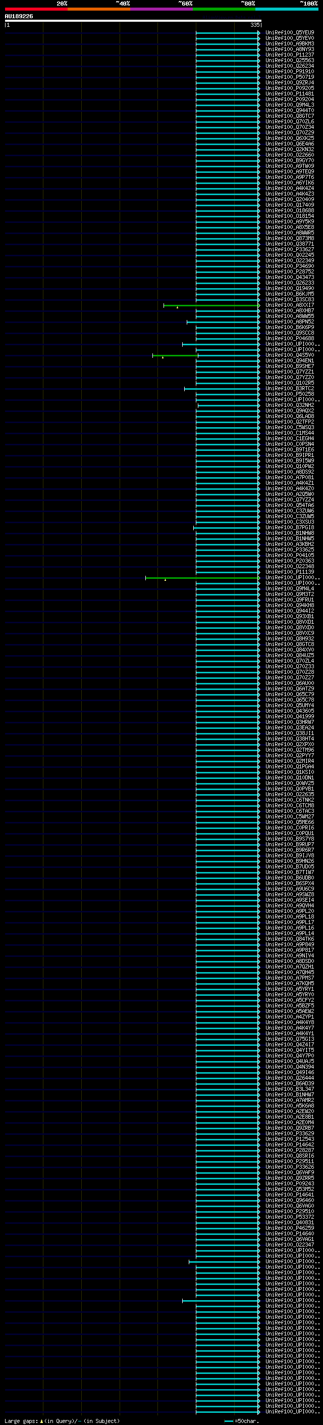The width and height of the screenshot is (323, 1425).
Task: Select hit label UniRef100_Q94EN1
Action: 290,361
